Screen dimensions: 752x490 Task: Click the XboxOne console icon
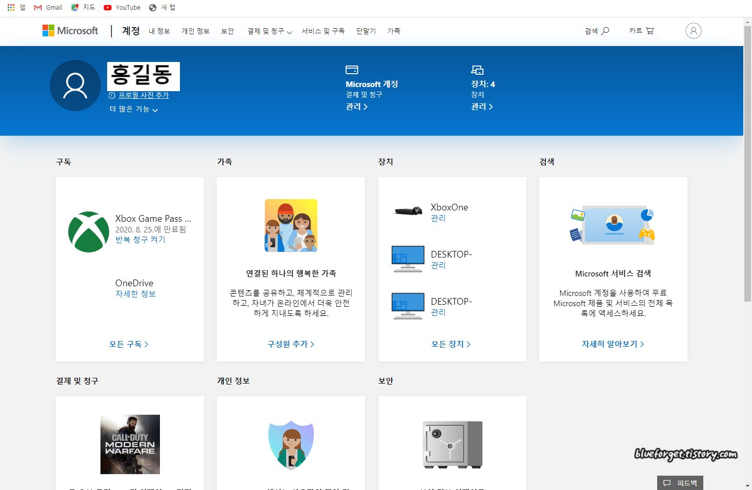tap(409, 211)
